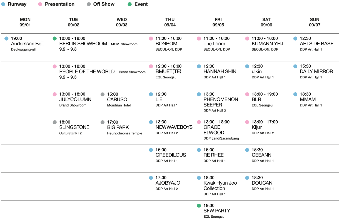Viewport: 349px width, 221px height.
Task: Click the FRI 09/05 column header
Action: click(x=218, y=22)
